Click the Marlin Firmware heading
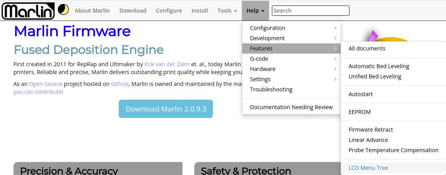The width and height of the screenshot is (446, 175). 72,31
